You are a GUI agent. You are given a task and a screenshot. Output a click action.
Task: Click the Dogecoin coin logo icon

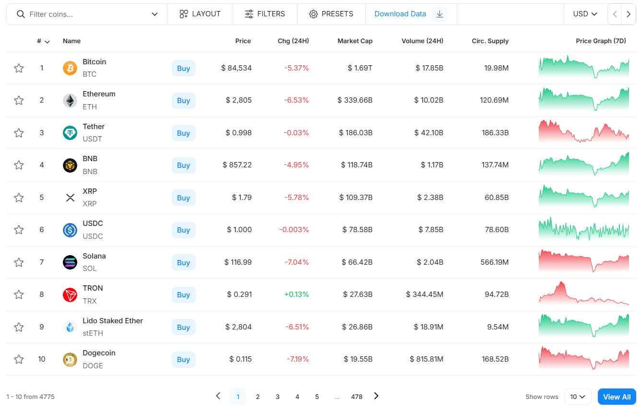(x=70, y=359)
